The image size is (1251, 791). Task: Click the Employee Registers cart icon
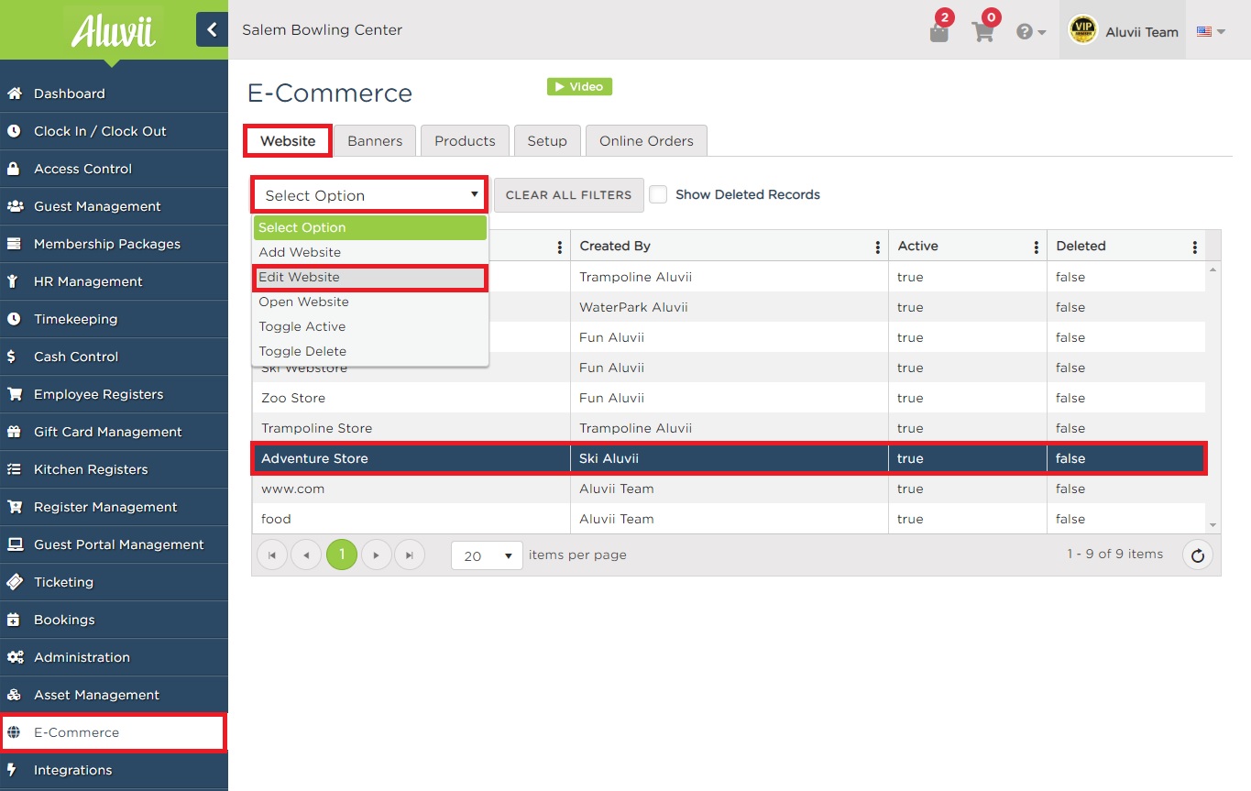[x=14, y=394]
